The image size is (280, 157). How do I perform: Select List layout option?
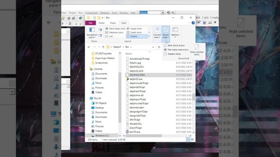point(109,36)
